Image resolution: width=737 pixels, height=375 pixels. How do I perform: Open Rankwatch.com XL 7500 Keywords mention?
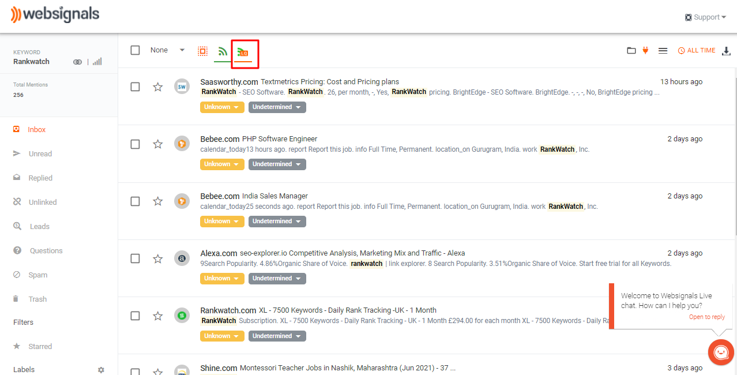pos(318,310)
